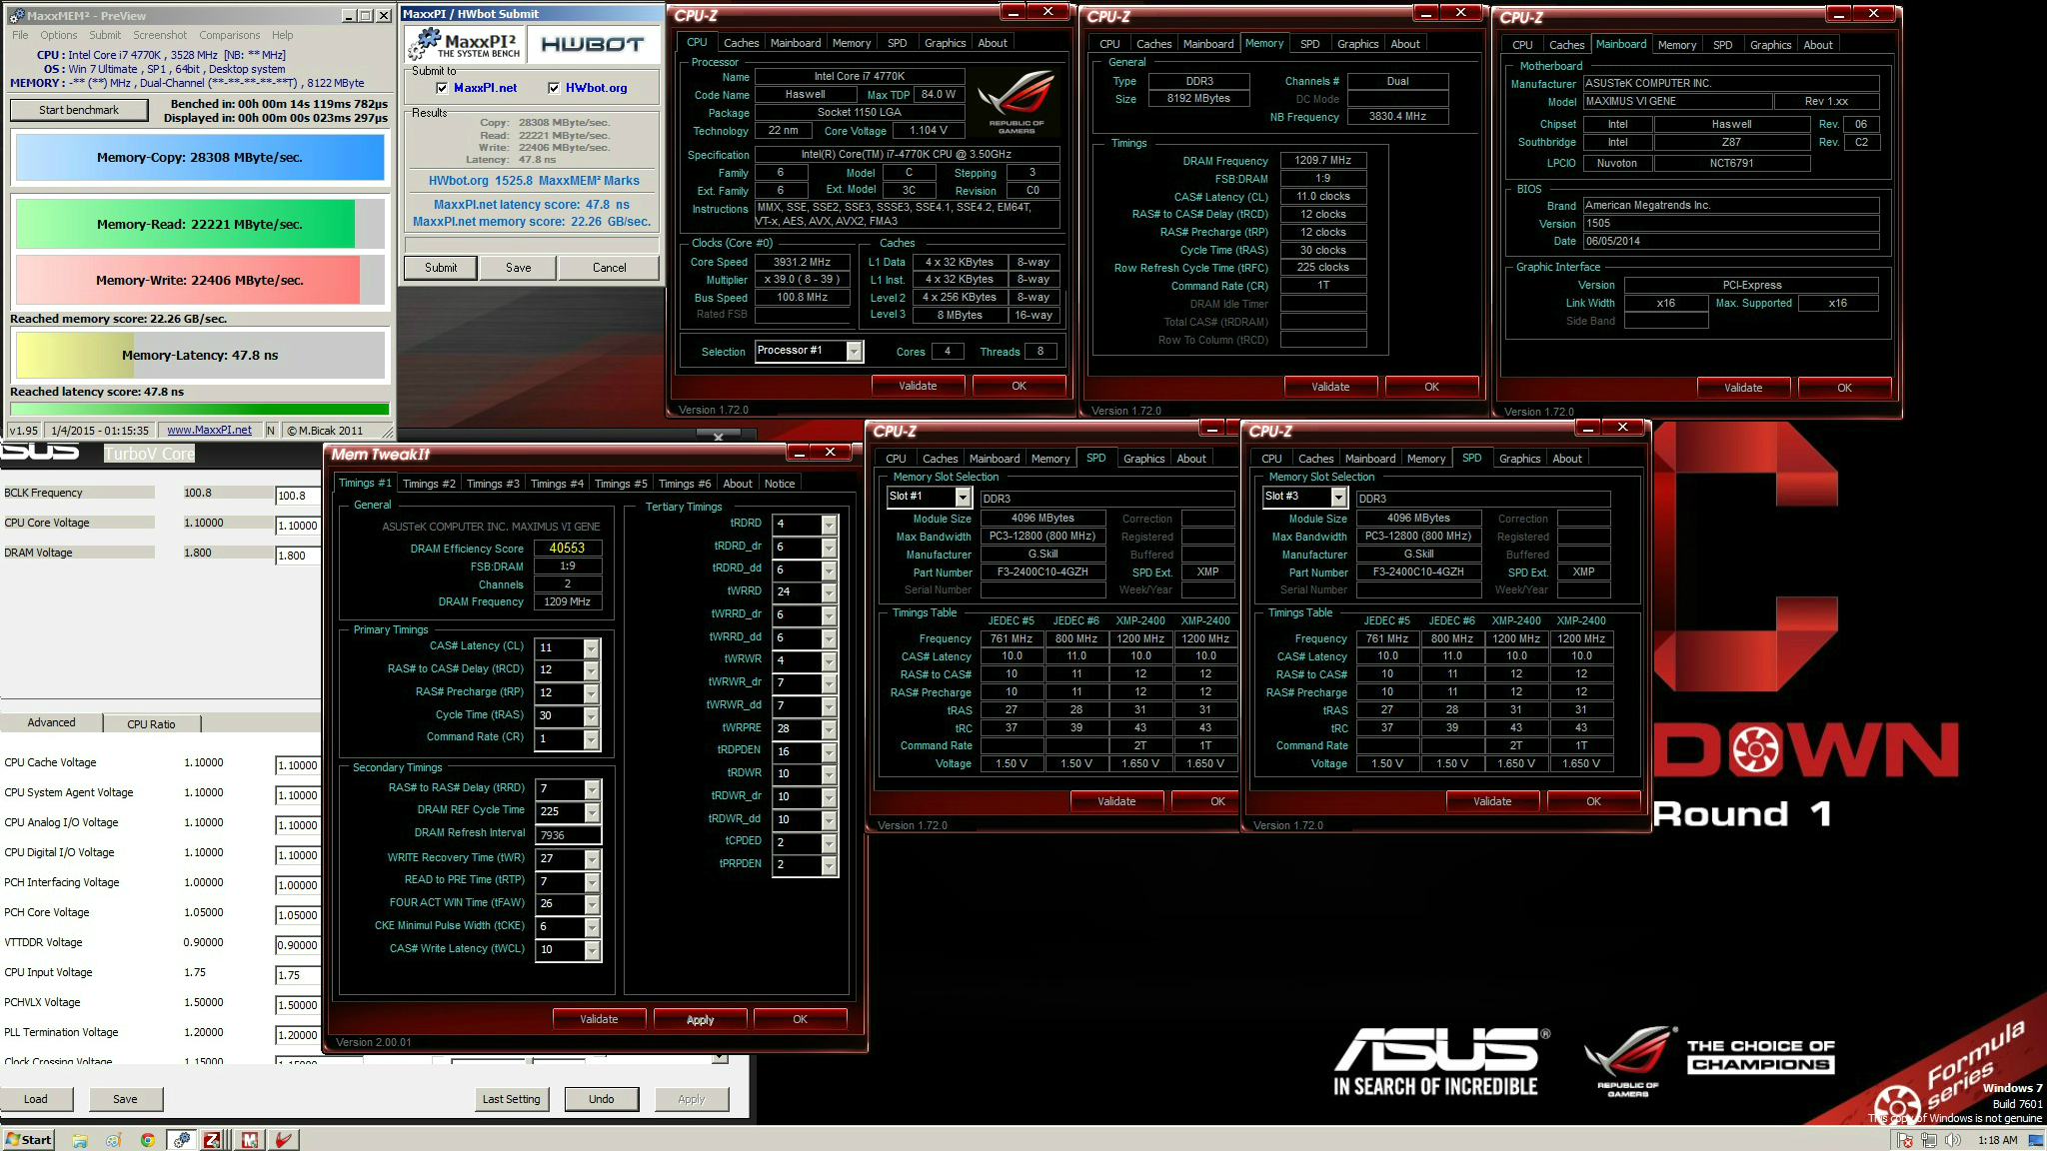Open Windows Explorer from the taskbar
Screen dimensions: 2047x1151
pos(80,1140)
